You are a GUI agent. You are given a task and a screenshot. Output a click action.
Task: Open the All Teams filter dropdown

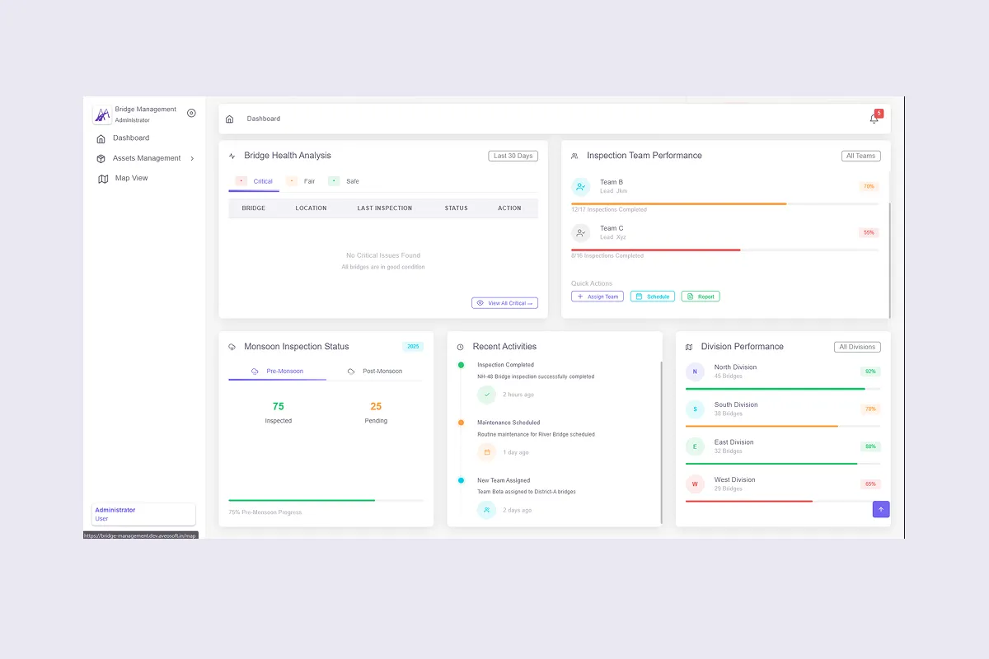point(860,156)
